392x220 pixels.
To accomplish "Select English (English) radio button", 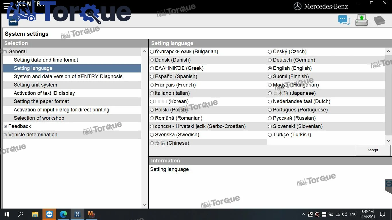I will pos(270,68).
